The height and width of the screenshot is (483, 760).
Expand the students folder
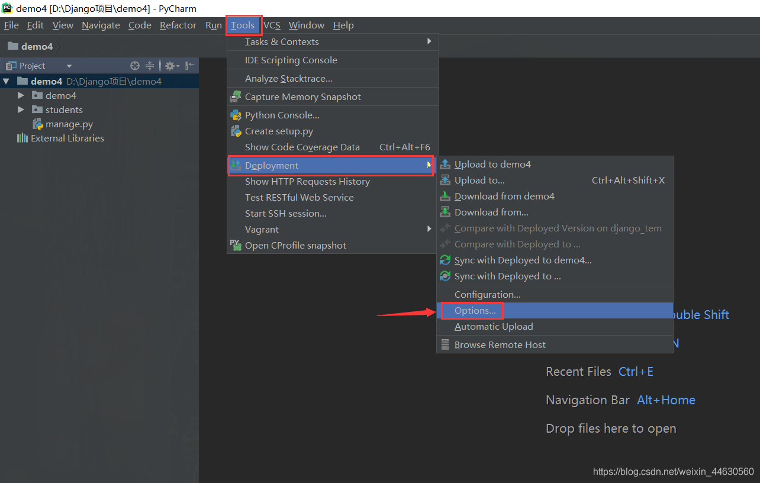click(x=21, y=110)
